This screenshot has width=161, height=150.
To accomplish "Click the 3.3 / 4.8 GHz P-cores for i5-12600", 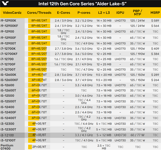I will [x=84, y=85].
